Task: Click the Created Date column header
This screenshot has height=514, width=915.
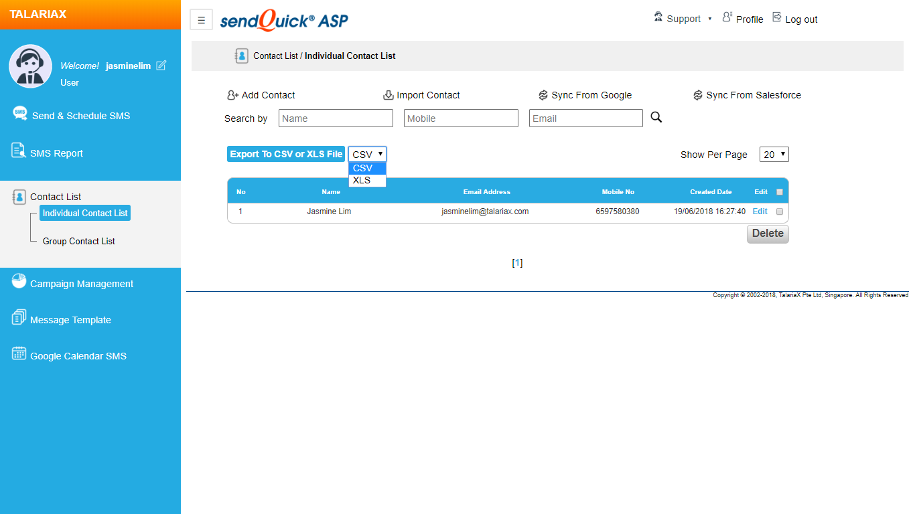Action: pos(711,192)
